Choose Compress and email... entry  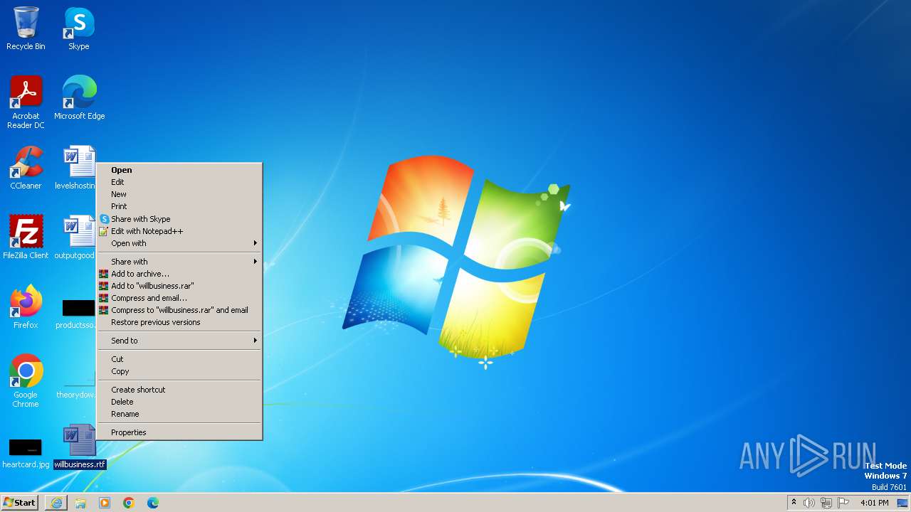click(179, 298)
